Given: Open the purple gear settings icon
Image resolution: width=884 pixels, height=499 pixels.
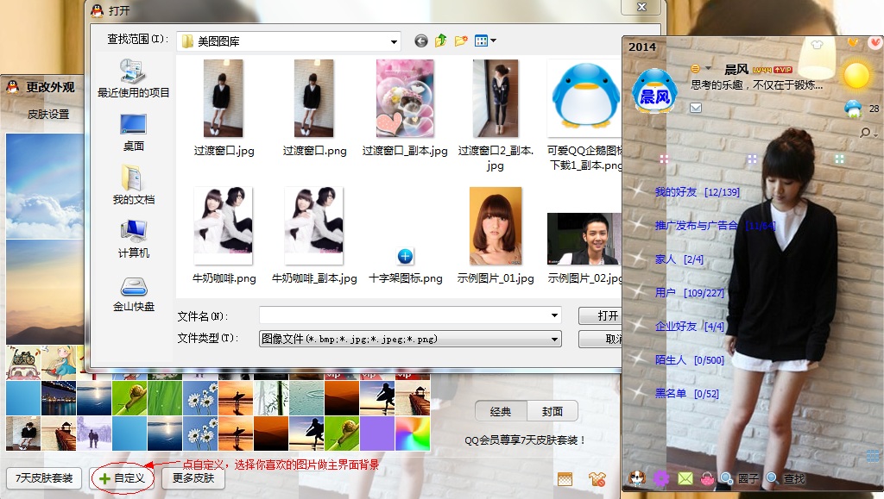Looking at the screenshot, I should tap(661, 478).
